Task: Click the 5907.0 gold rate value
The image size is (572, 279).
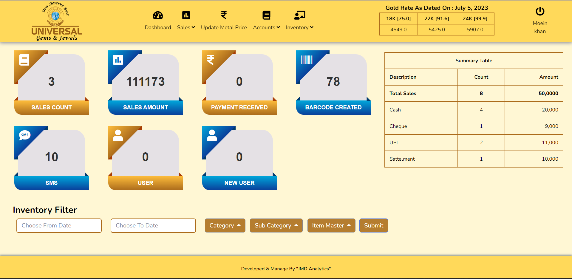Action: point(475,30)
